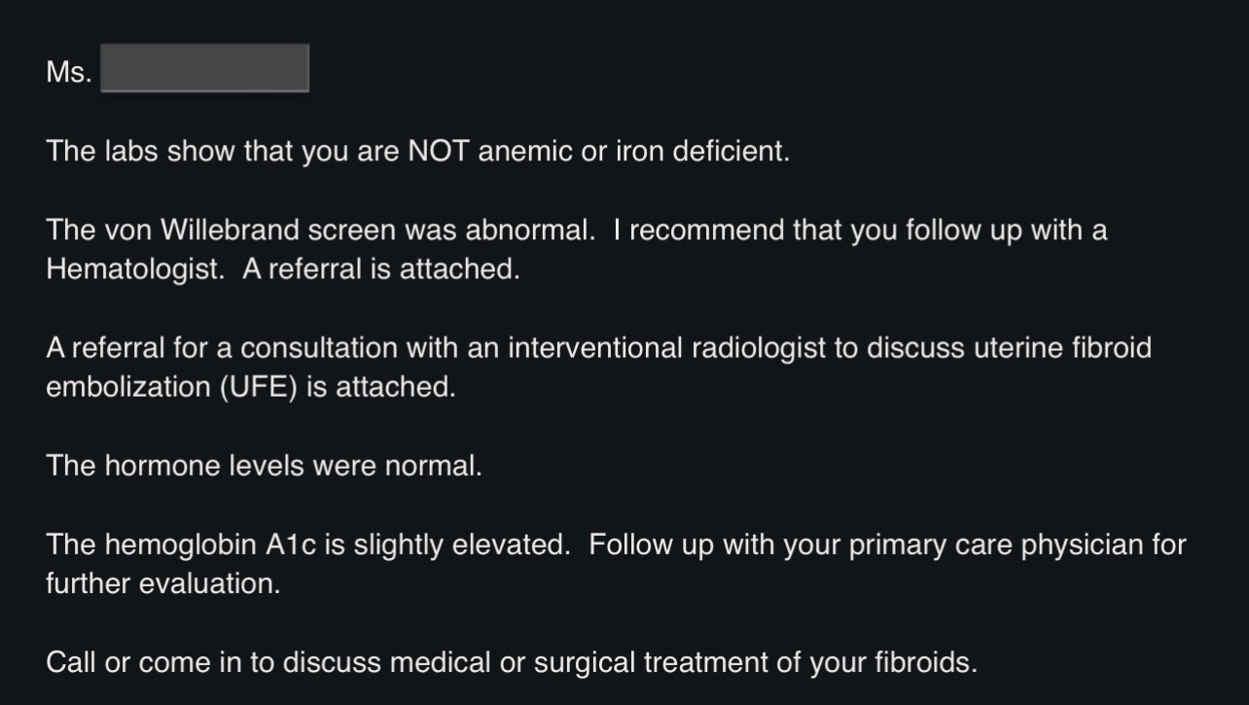Click the redacted name box after "Ms."
1249x705 pixels.
click(204, 69)
